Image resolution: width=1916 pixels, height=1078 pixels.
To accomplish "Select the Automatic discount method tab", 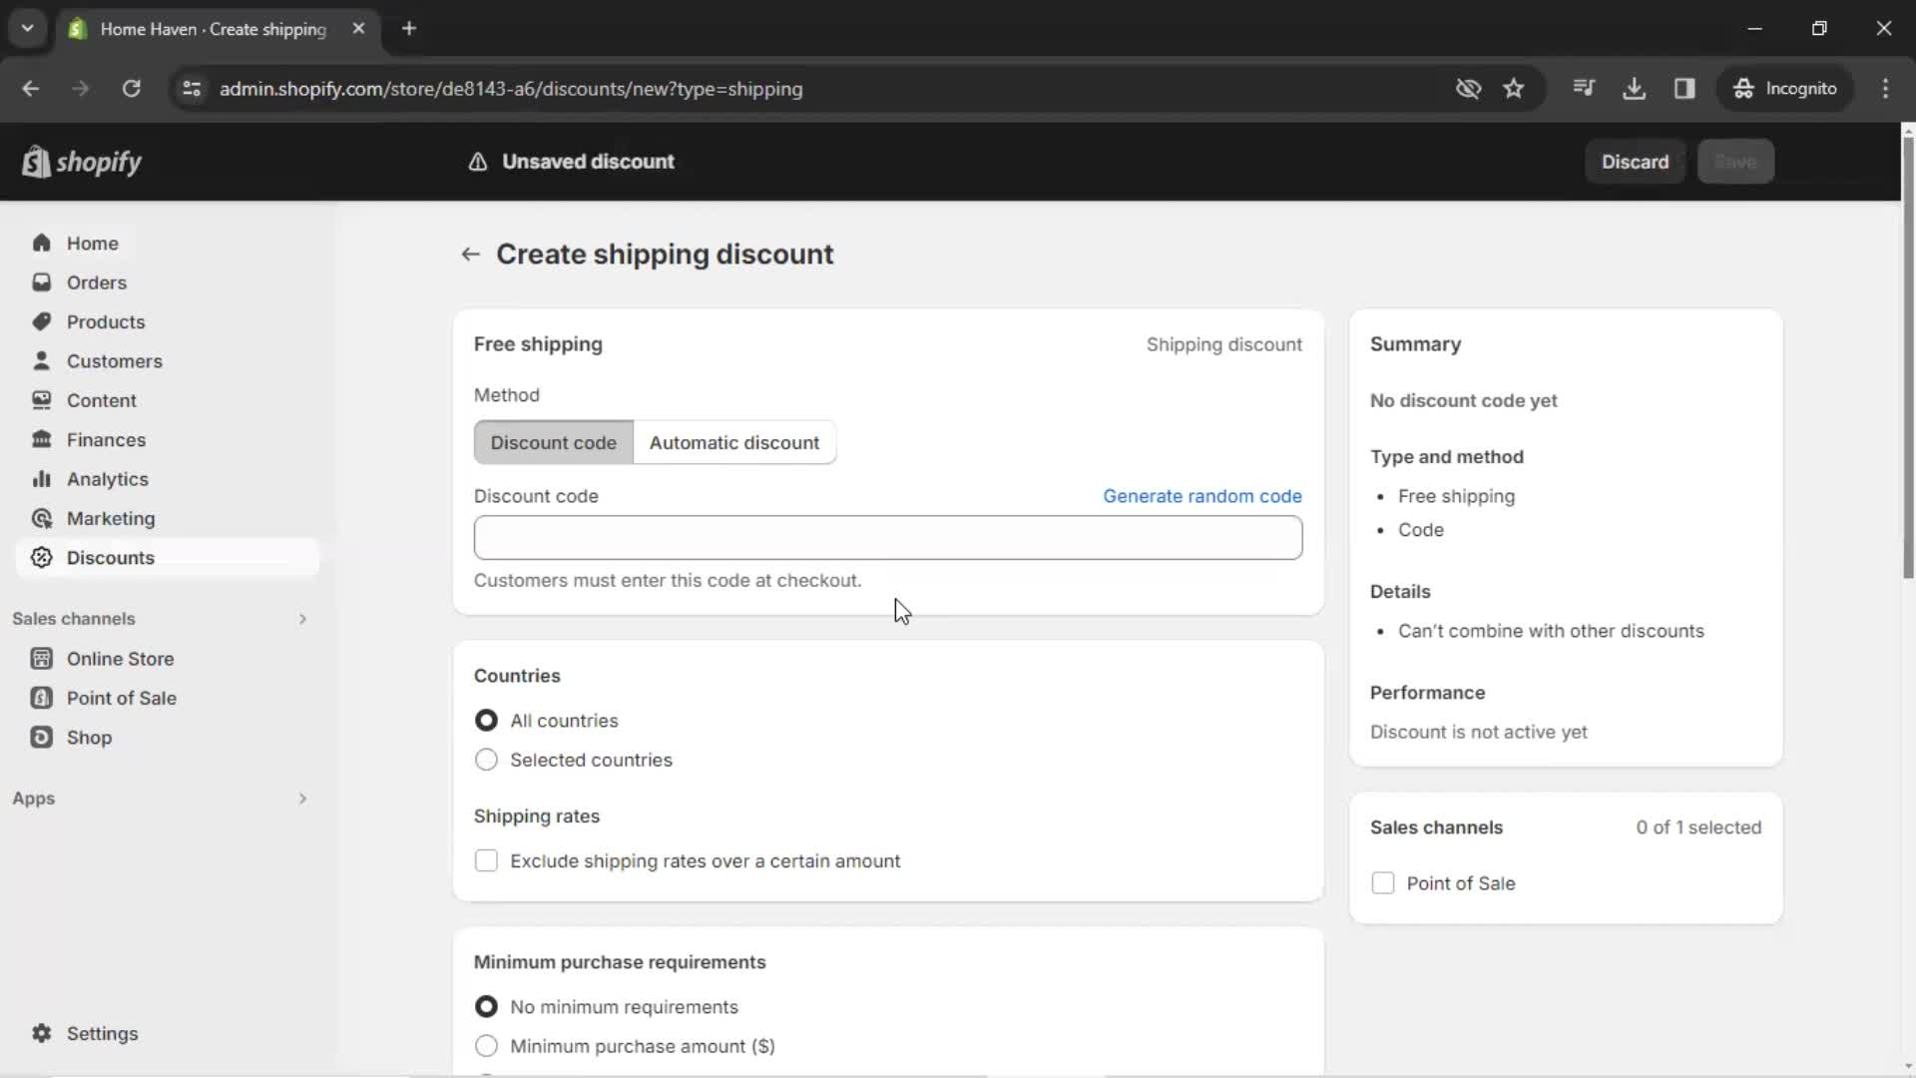I will coord(734,442).
